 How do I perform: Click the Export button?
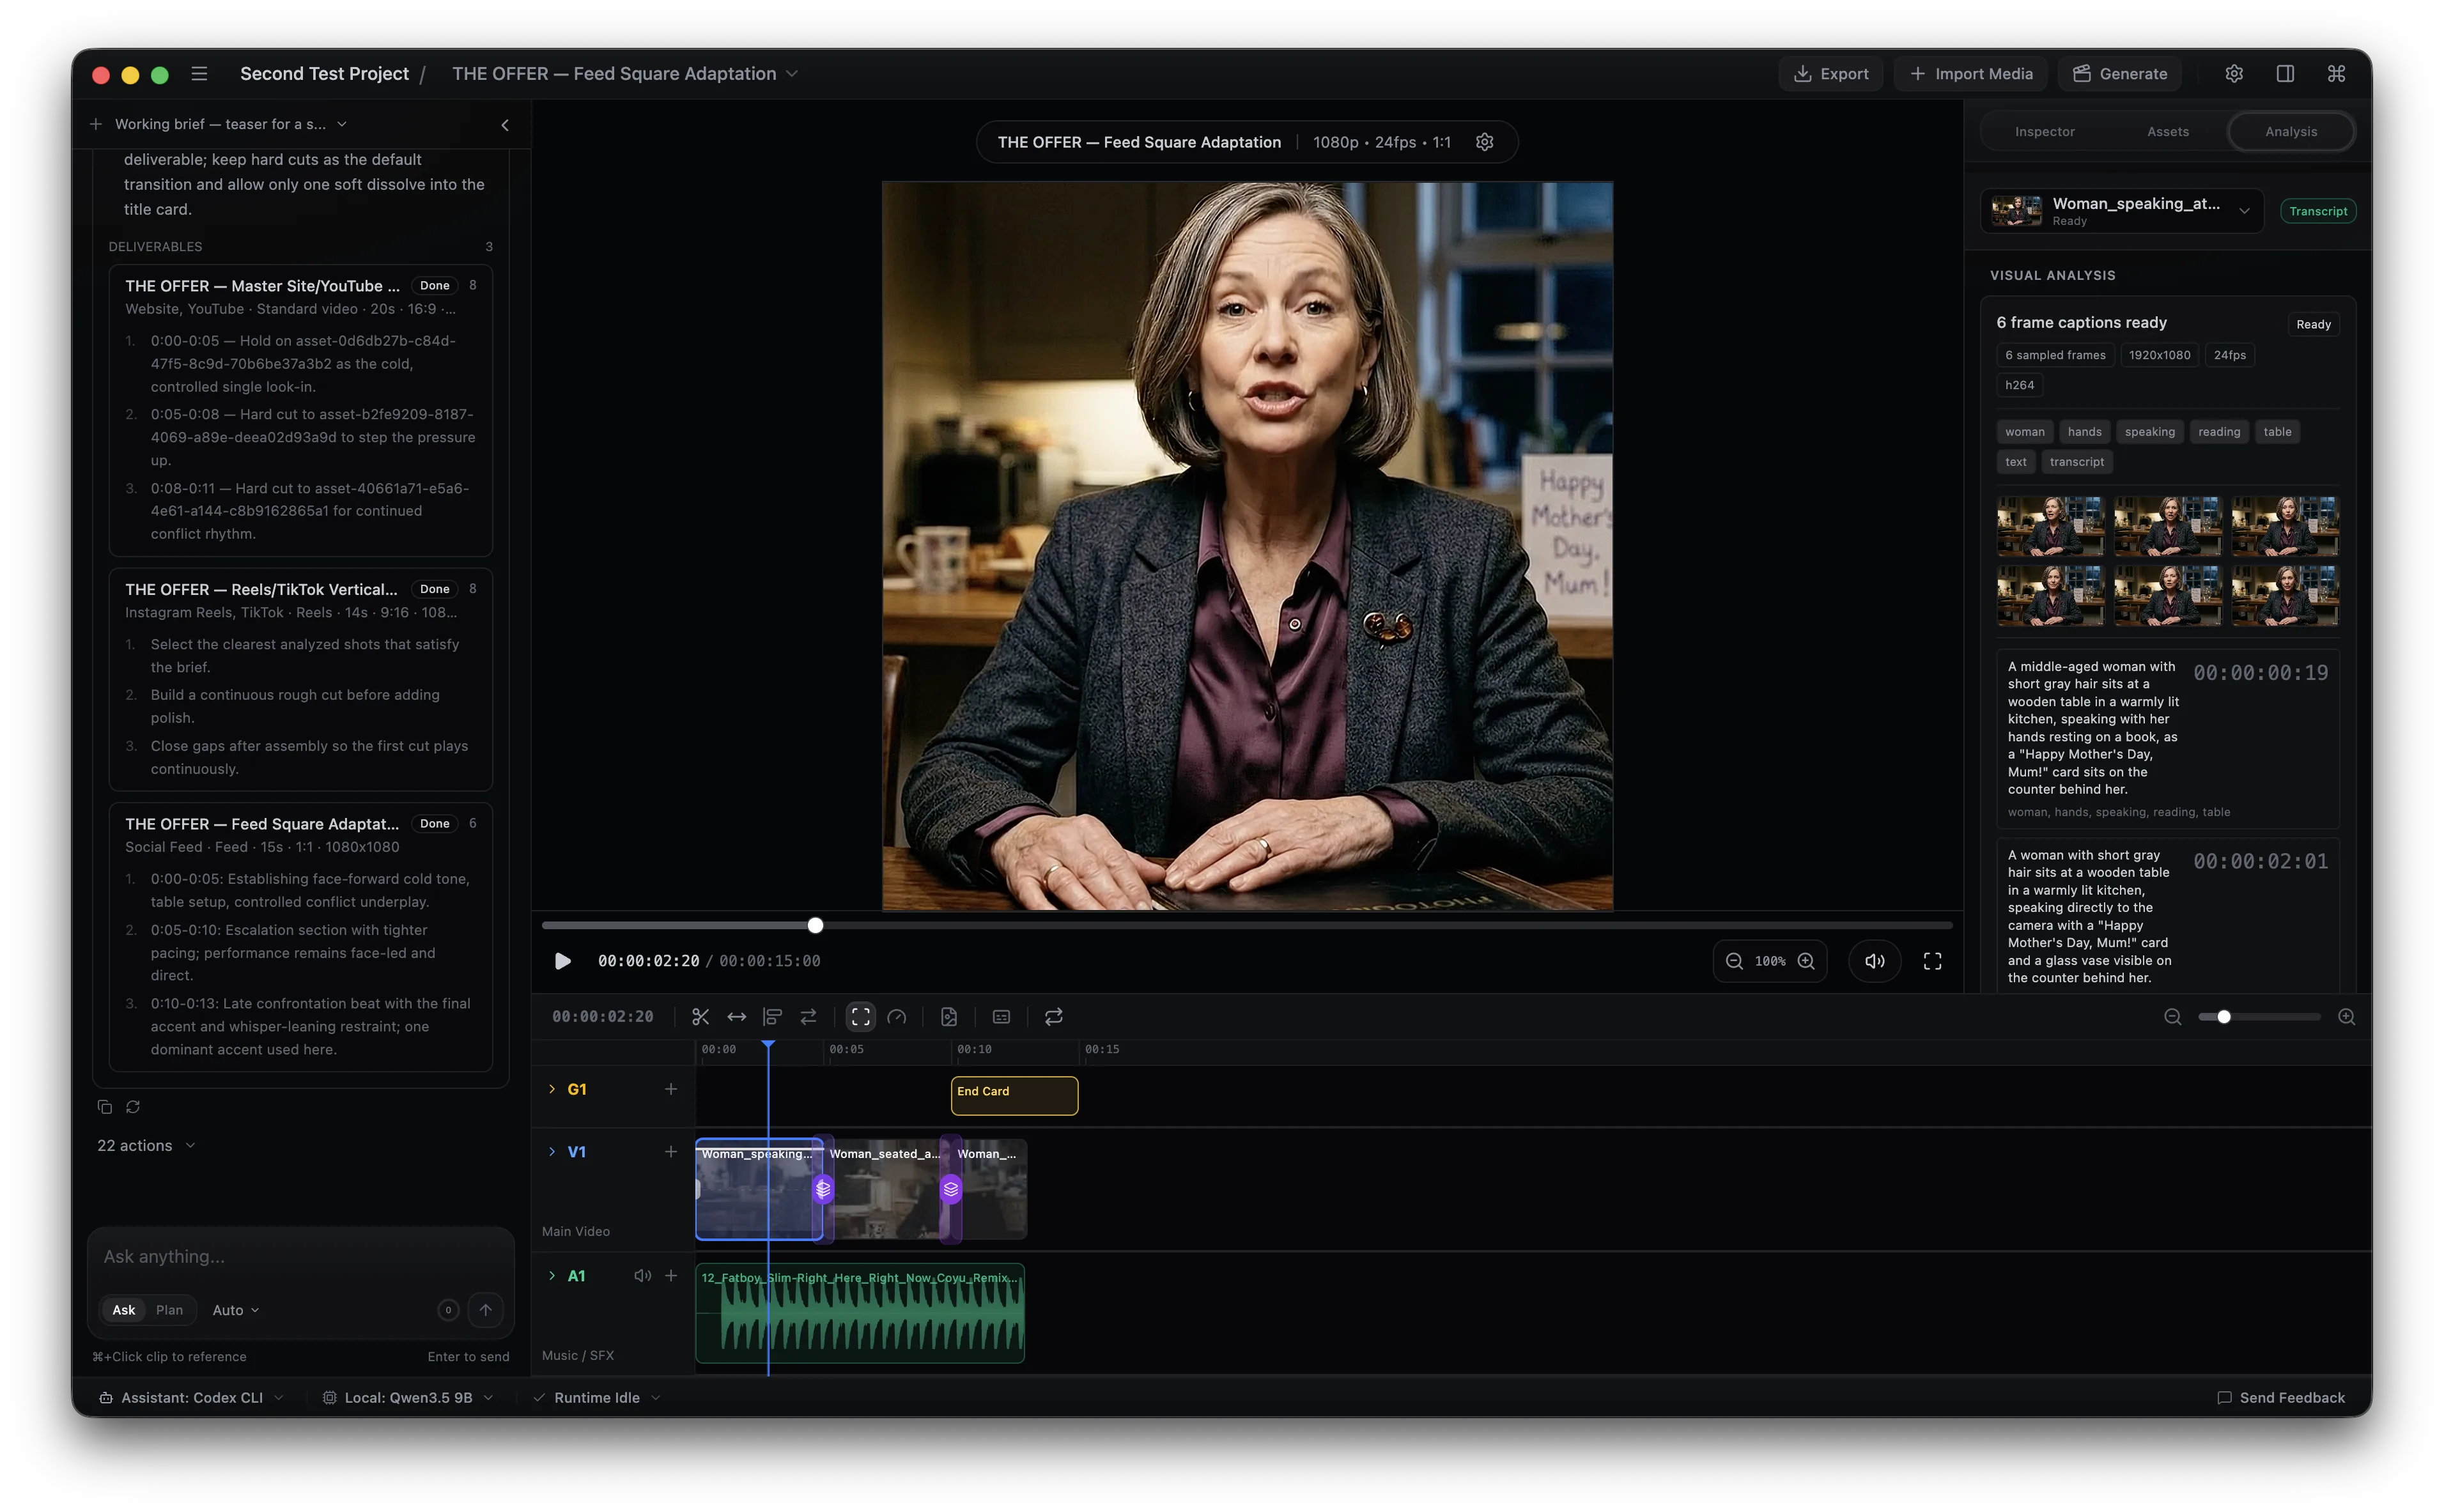click(1830, 74)
